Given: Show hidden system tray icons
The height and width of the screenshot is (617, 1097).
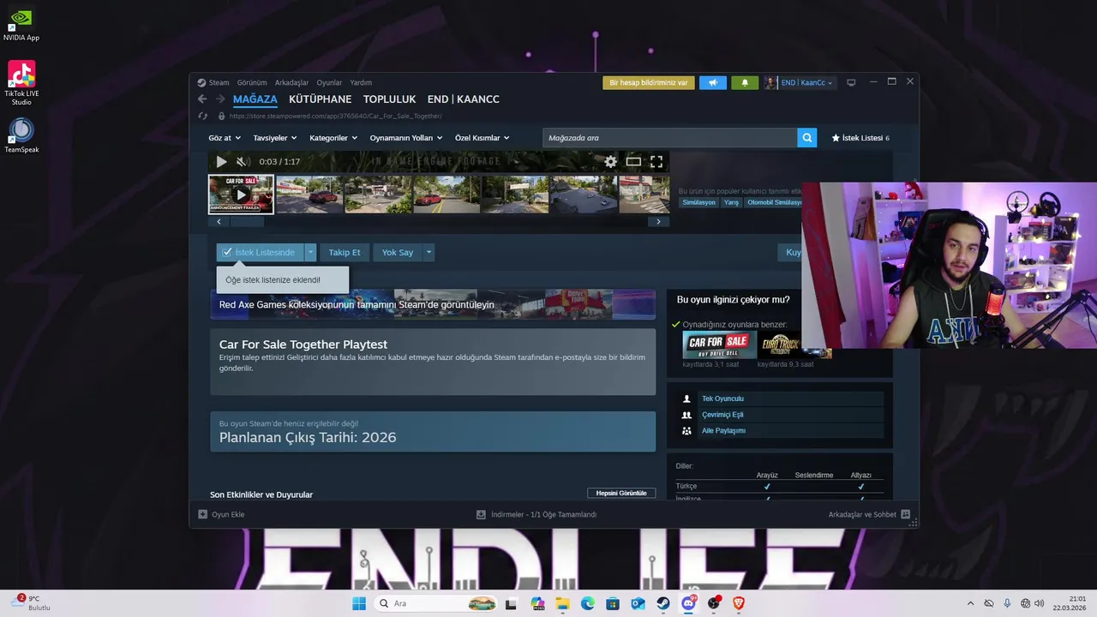Looking at the screenshot, I should pyautogui.click(x=970, y=603).
